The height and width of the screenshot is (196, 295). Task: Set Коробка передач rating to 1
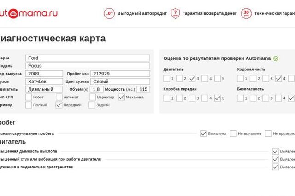167,98
